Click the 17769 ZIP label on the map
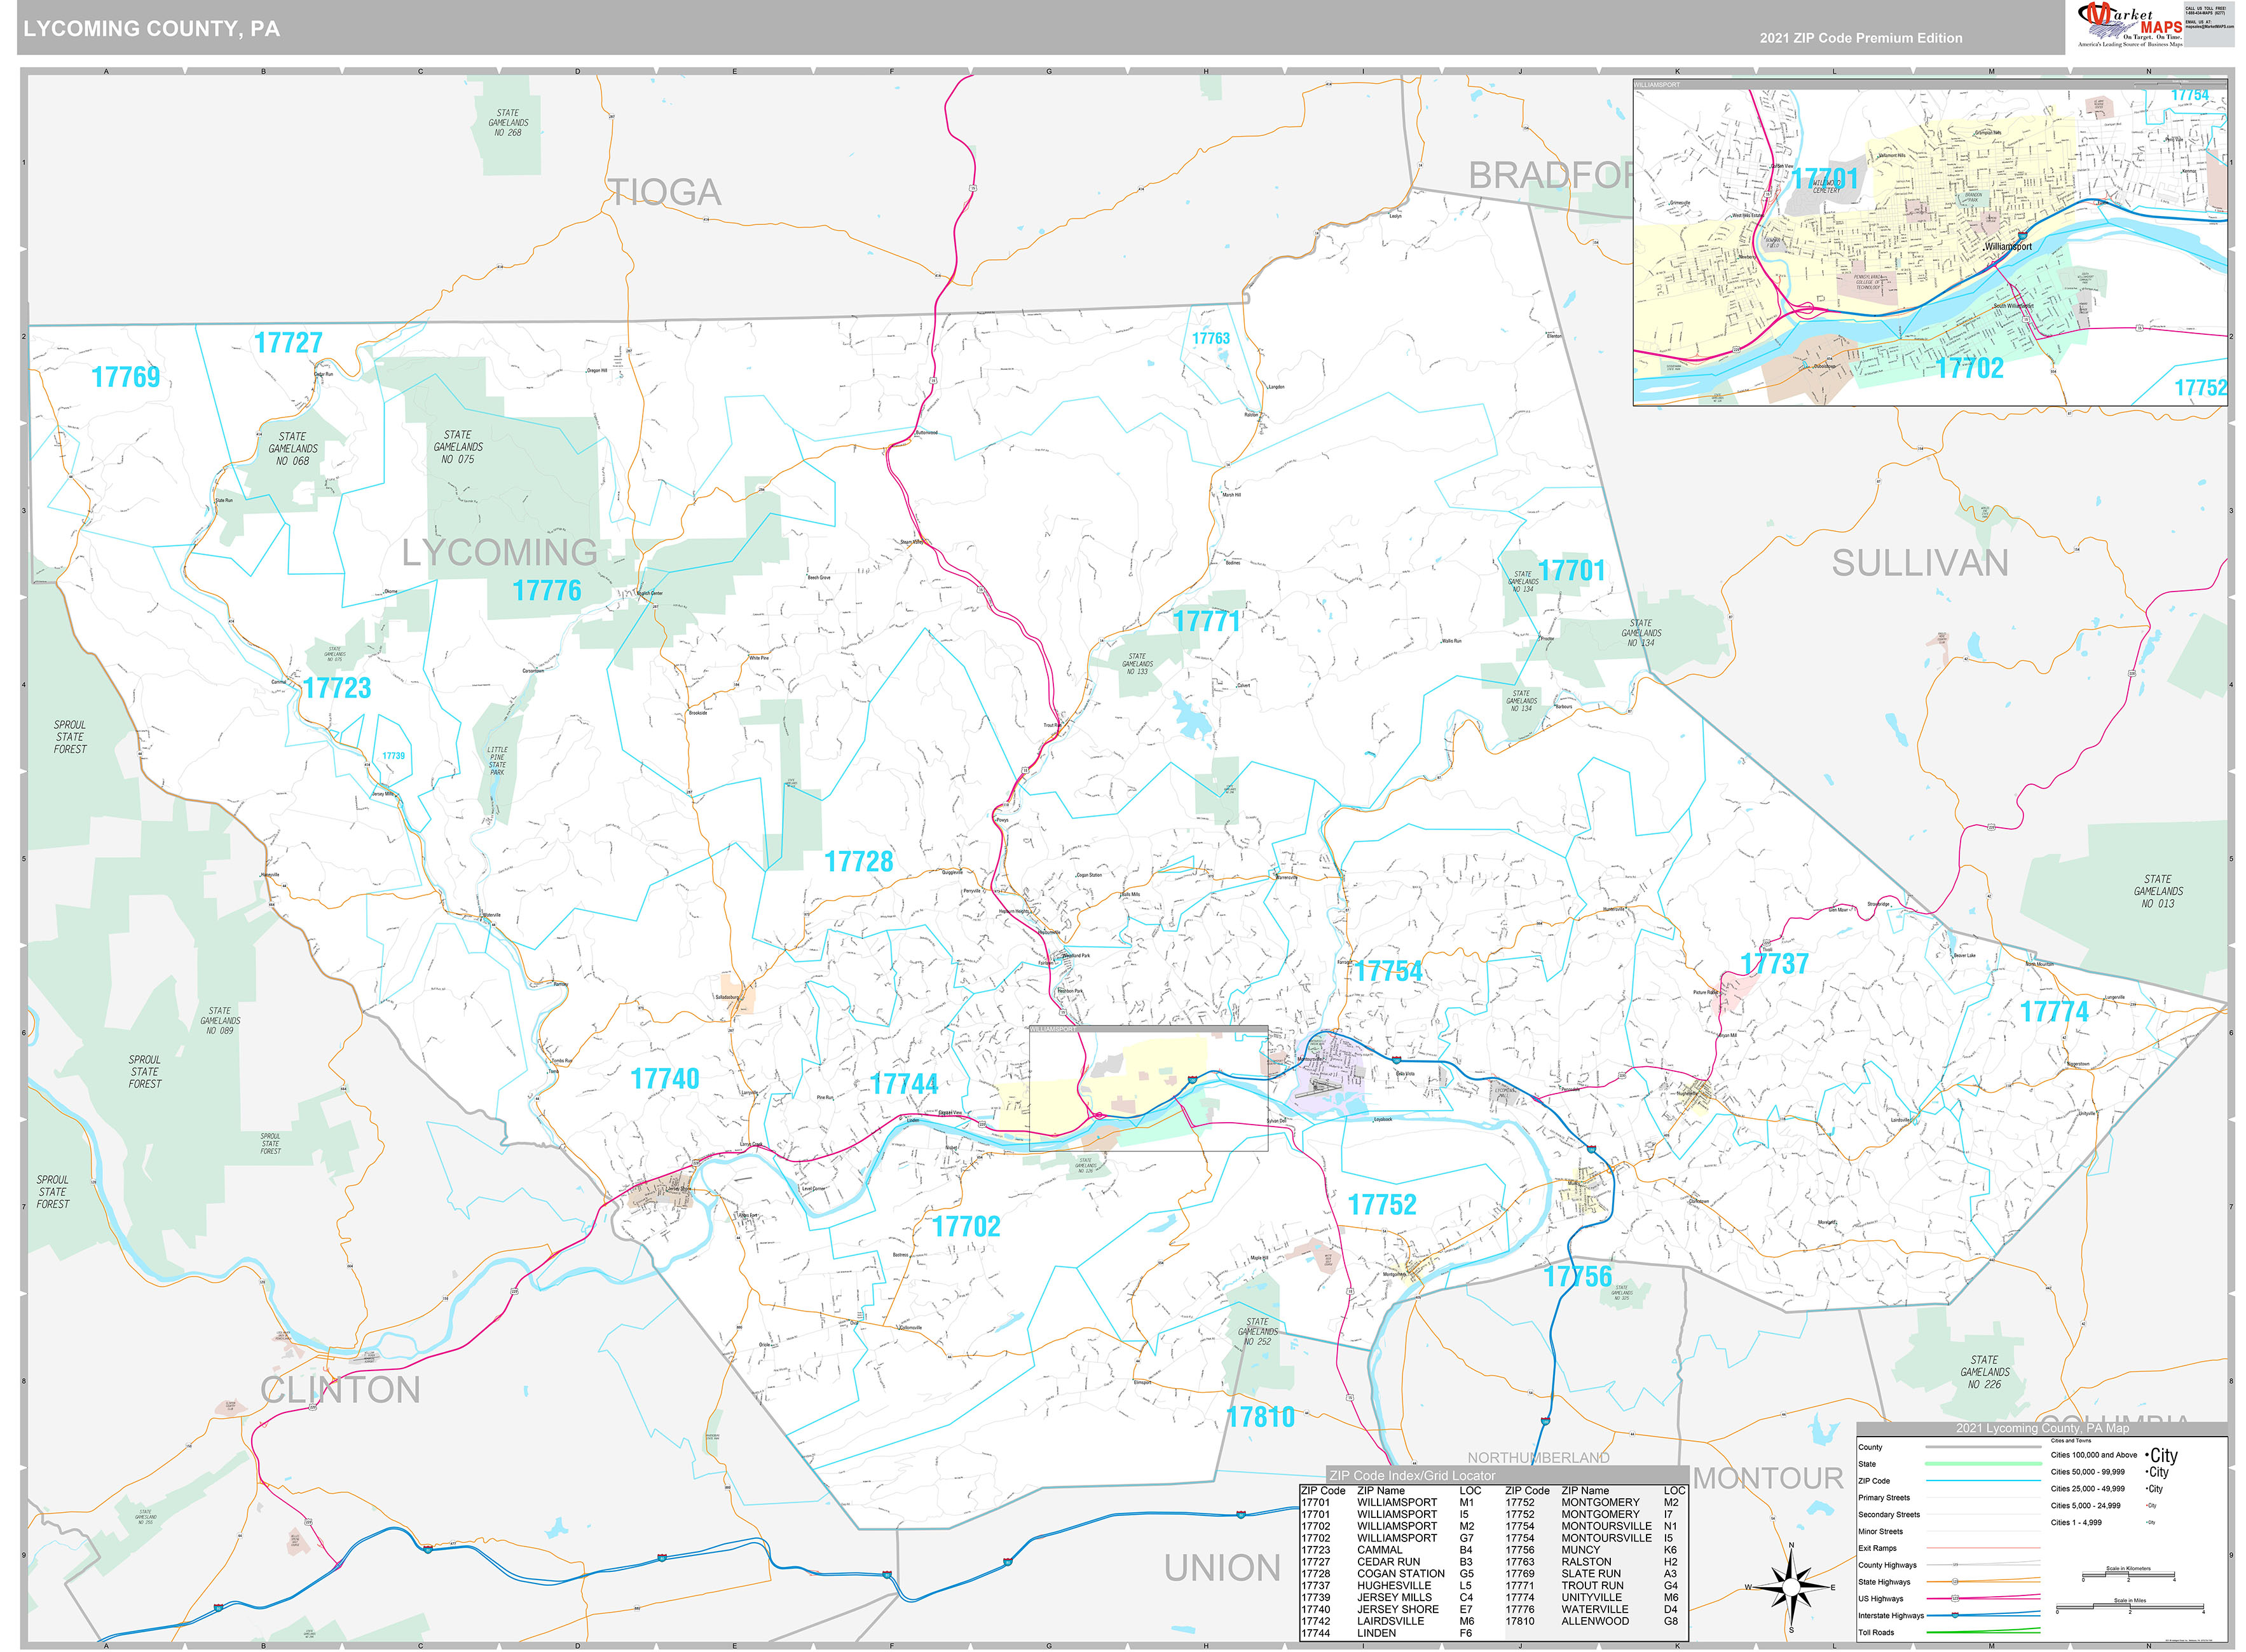The width and height of the screenshot is (2246, 1652). tap(125, 377)
